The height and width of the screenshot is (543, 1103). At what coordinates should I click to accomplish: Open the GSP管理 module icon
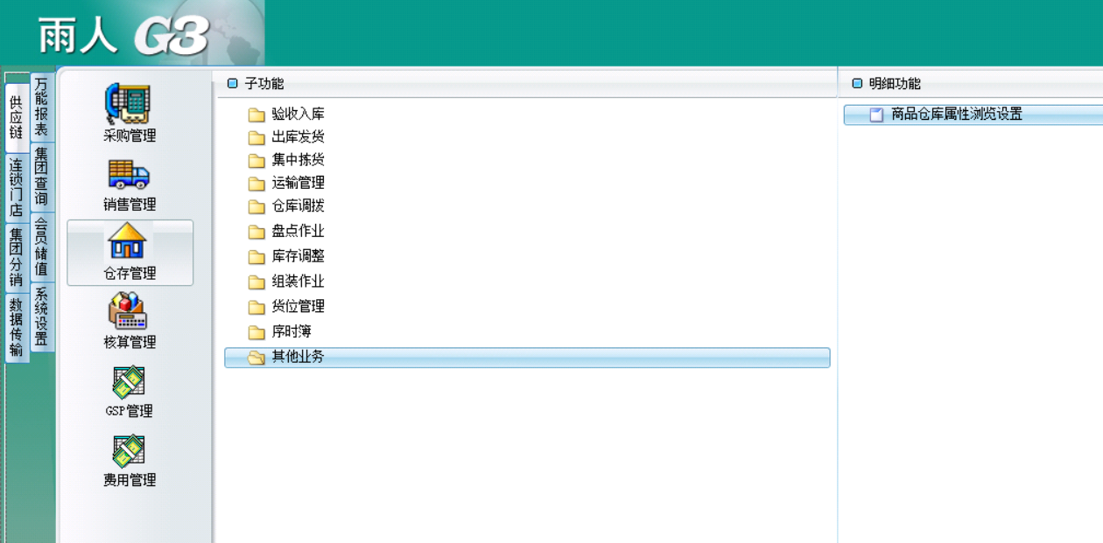130,381
